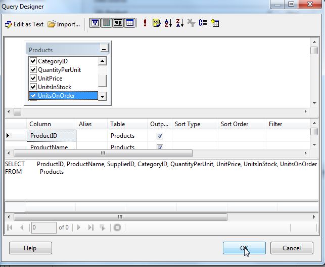Open the Import query option

pyautogui.click(x=63, y=24)
